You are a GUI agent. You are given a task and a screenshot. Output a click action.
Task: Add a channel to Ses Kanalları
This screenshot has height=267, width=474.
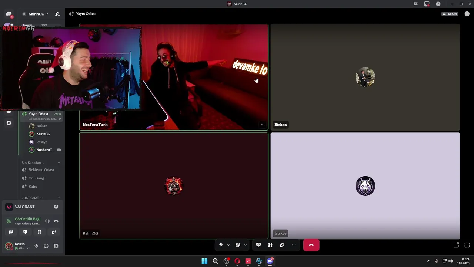(59, 163)
